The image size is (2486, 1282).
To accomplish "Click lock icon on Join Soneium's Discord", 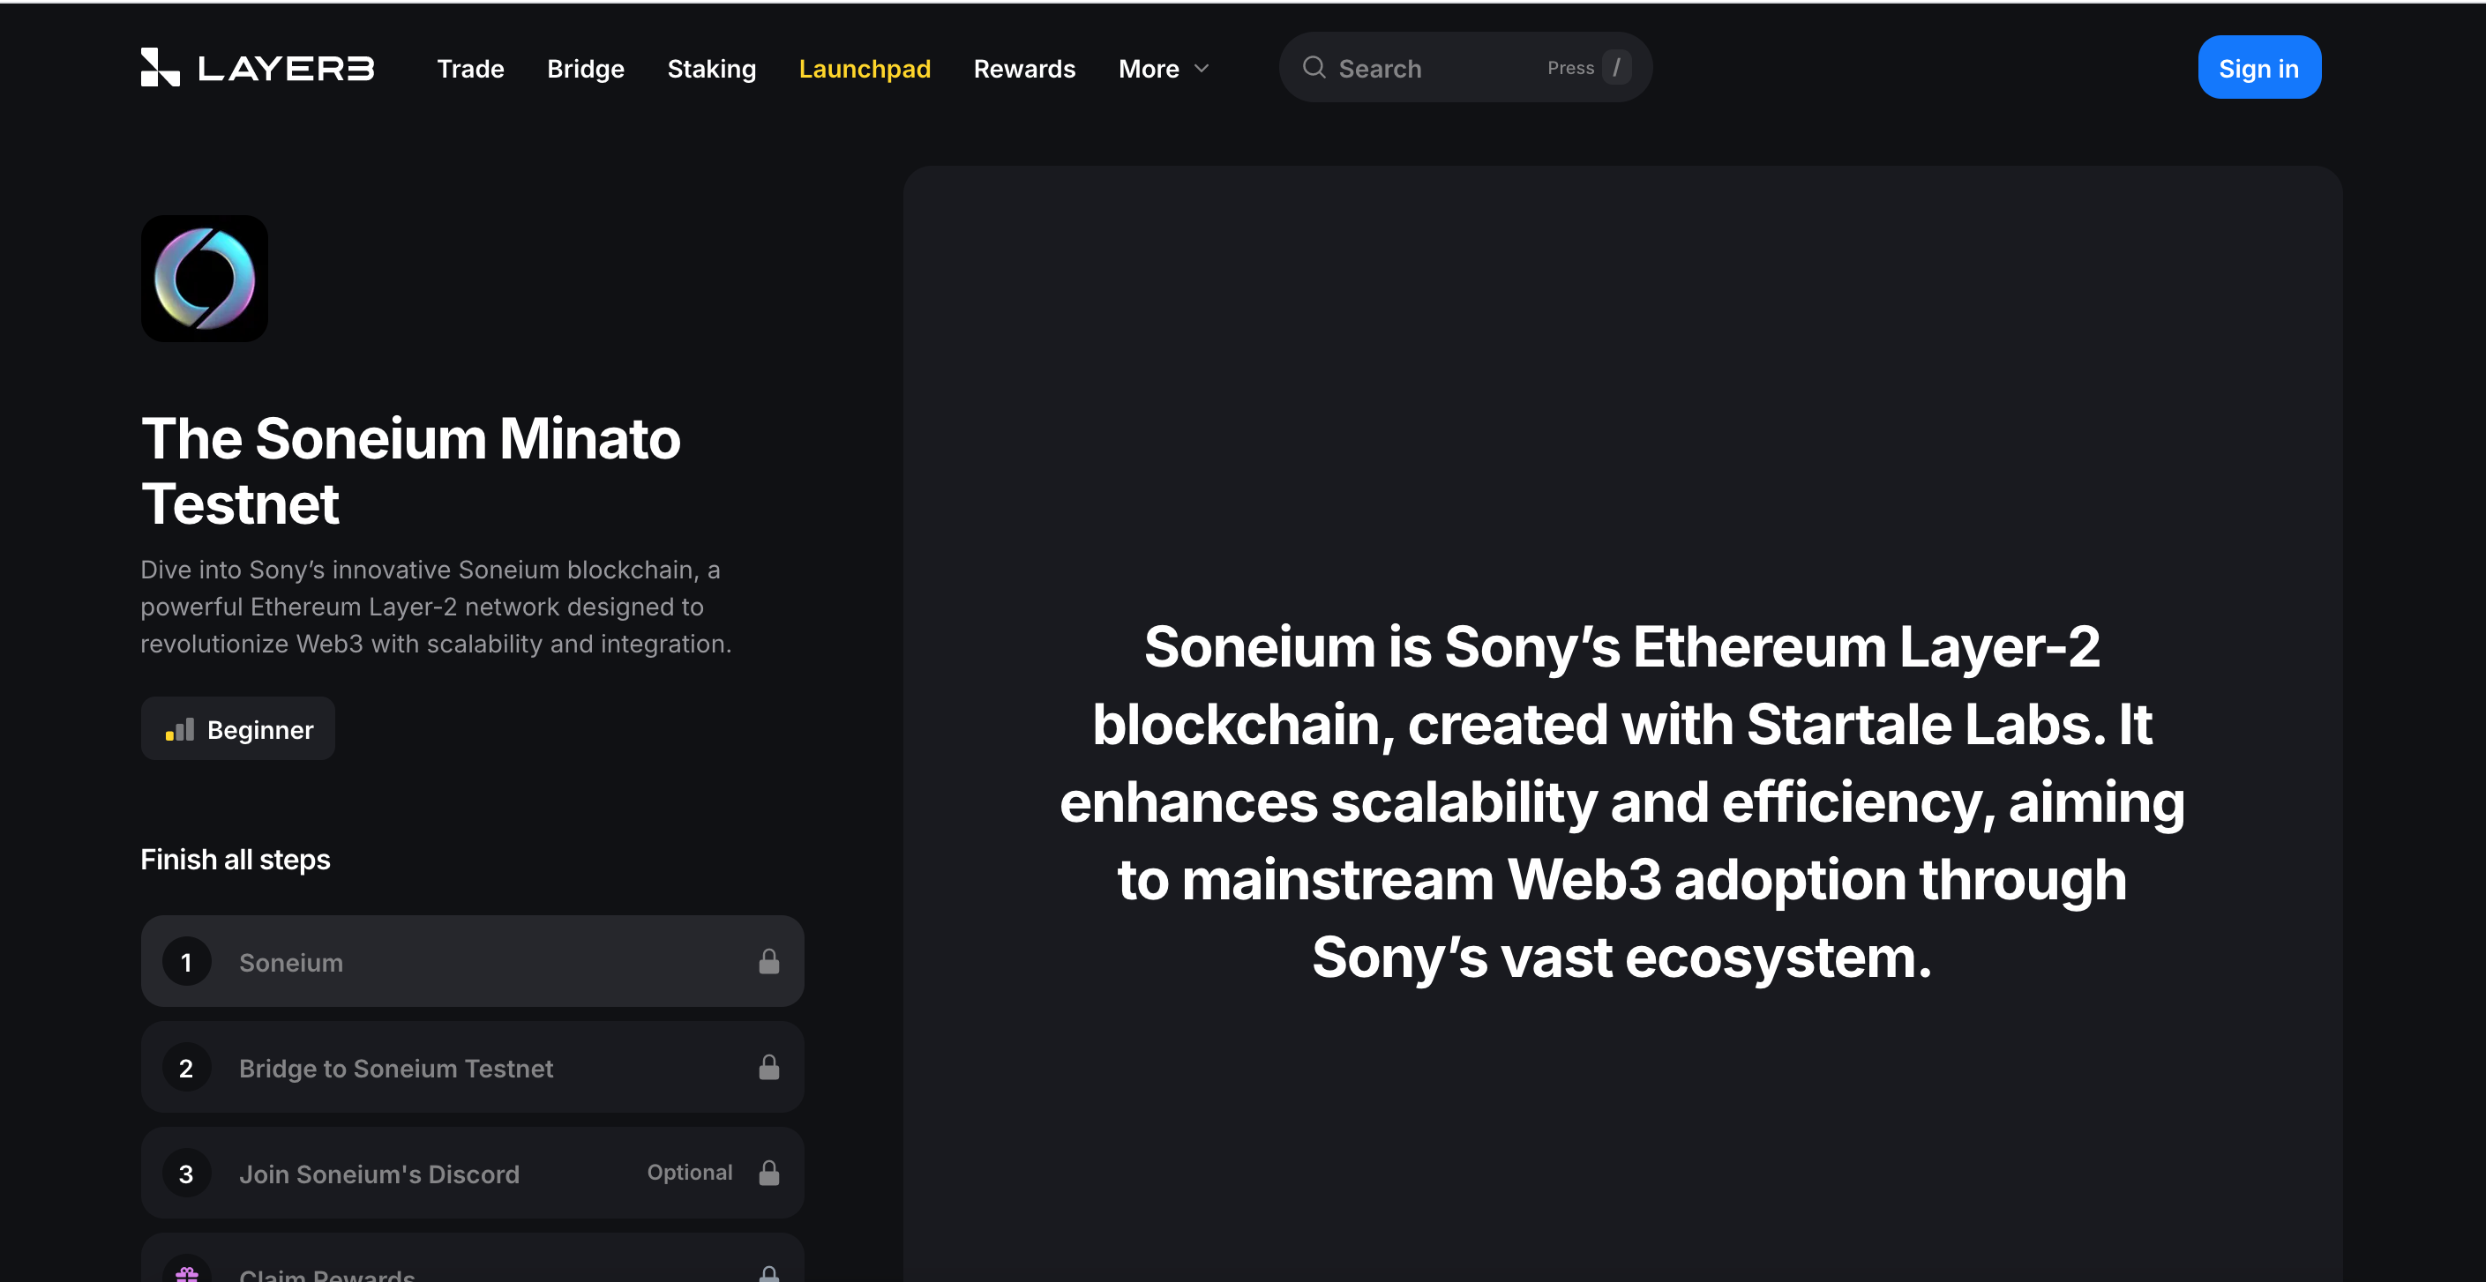I will pyautogui.click(x=769, y=1173).
